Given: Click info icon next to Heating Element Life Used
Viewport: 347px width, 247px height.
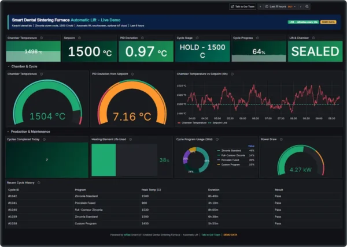Looking at the screenshot, I should (x=131, y=139).
